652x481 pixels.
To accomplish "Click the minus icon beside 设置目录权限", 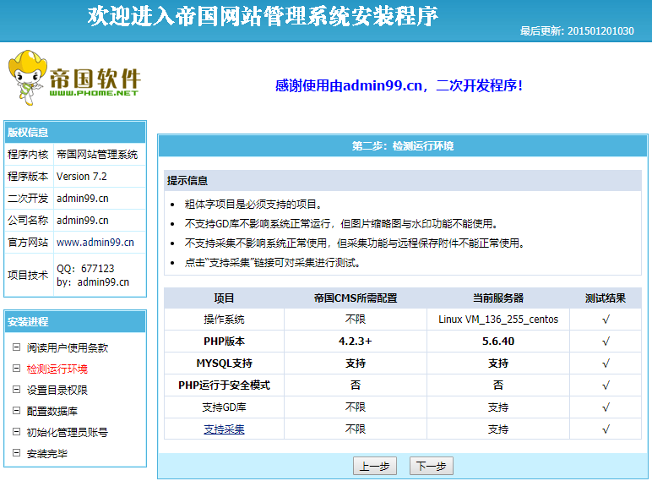I will (16, 390).
